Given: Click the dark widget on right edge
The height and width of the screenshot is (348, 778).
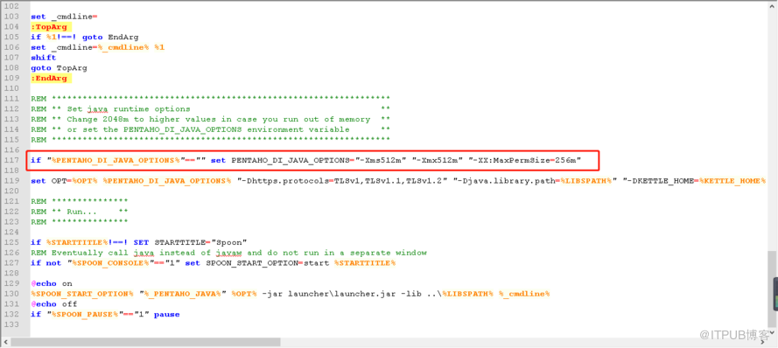Looking at the screenshot, I should coord(775,294).
